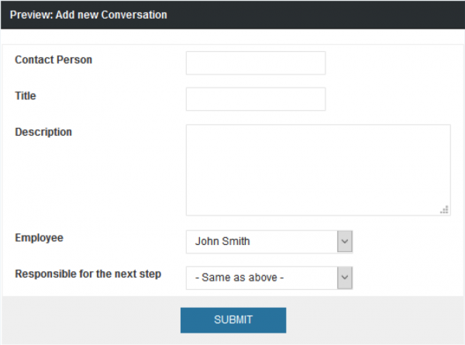Viewport: 465px width, 345px height.
Task: Expand the Responsible for next step arrow
Action: (346, 278)
